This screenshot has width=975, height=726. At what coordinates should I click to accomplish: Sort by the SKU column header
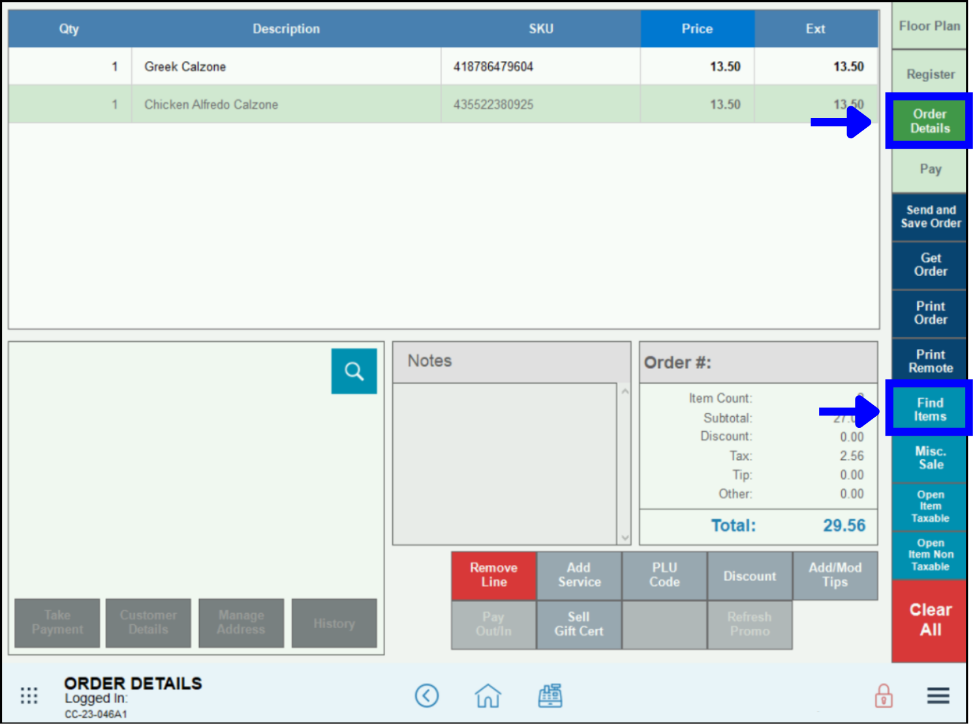click(x=541, y=29)
